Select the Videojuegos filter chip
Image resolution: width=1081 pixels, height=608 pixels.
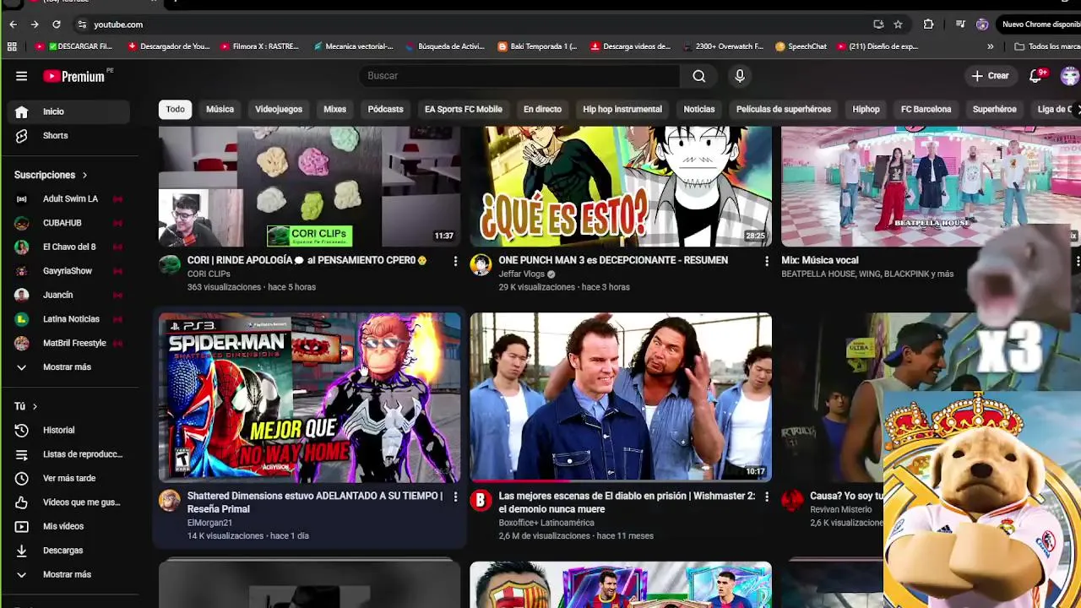(x=279, y=109)
